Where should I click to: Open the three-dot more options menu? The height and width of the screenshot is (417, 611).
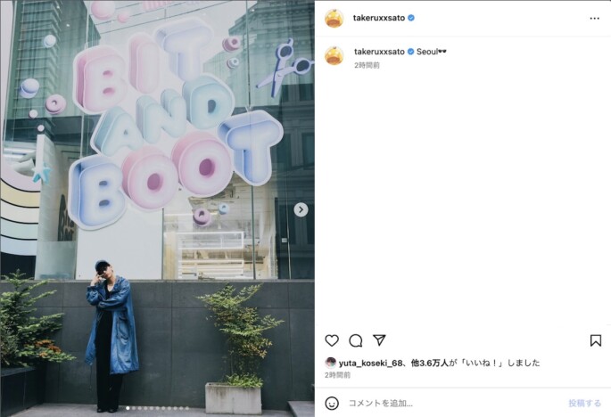click(594, 19)
